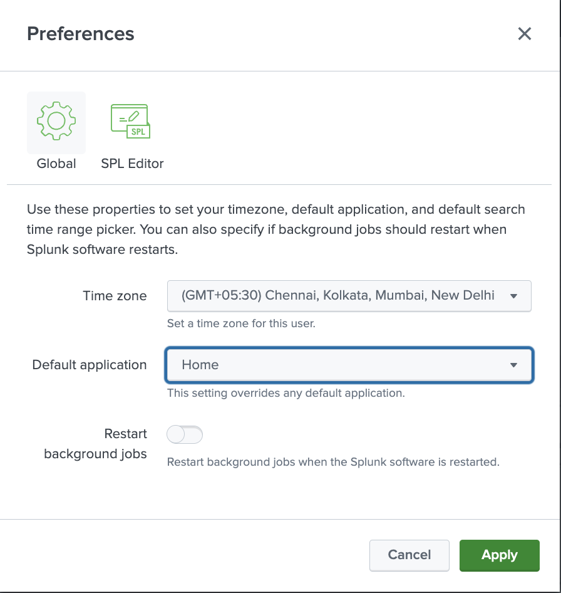Image resolution: width=561 pixels, height=593 pixels.
Task: Enable the Restart background jobs switch
Action: 184,434
